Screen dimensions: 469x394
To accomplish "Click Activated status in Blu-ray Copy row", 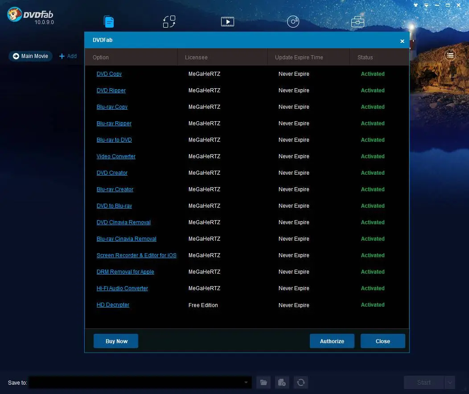I will click(x=373, y=107).
